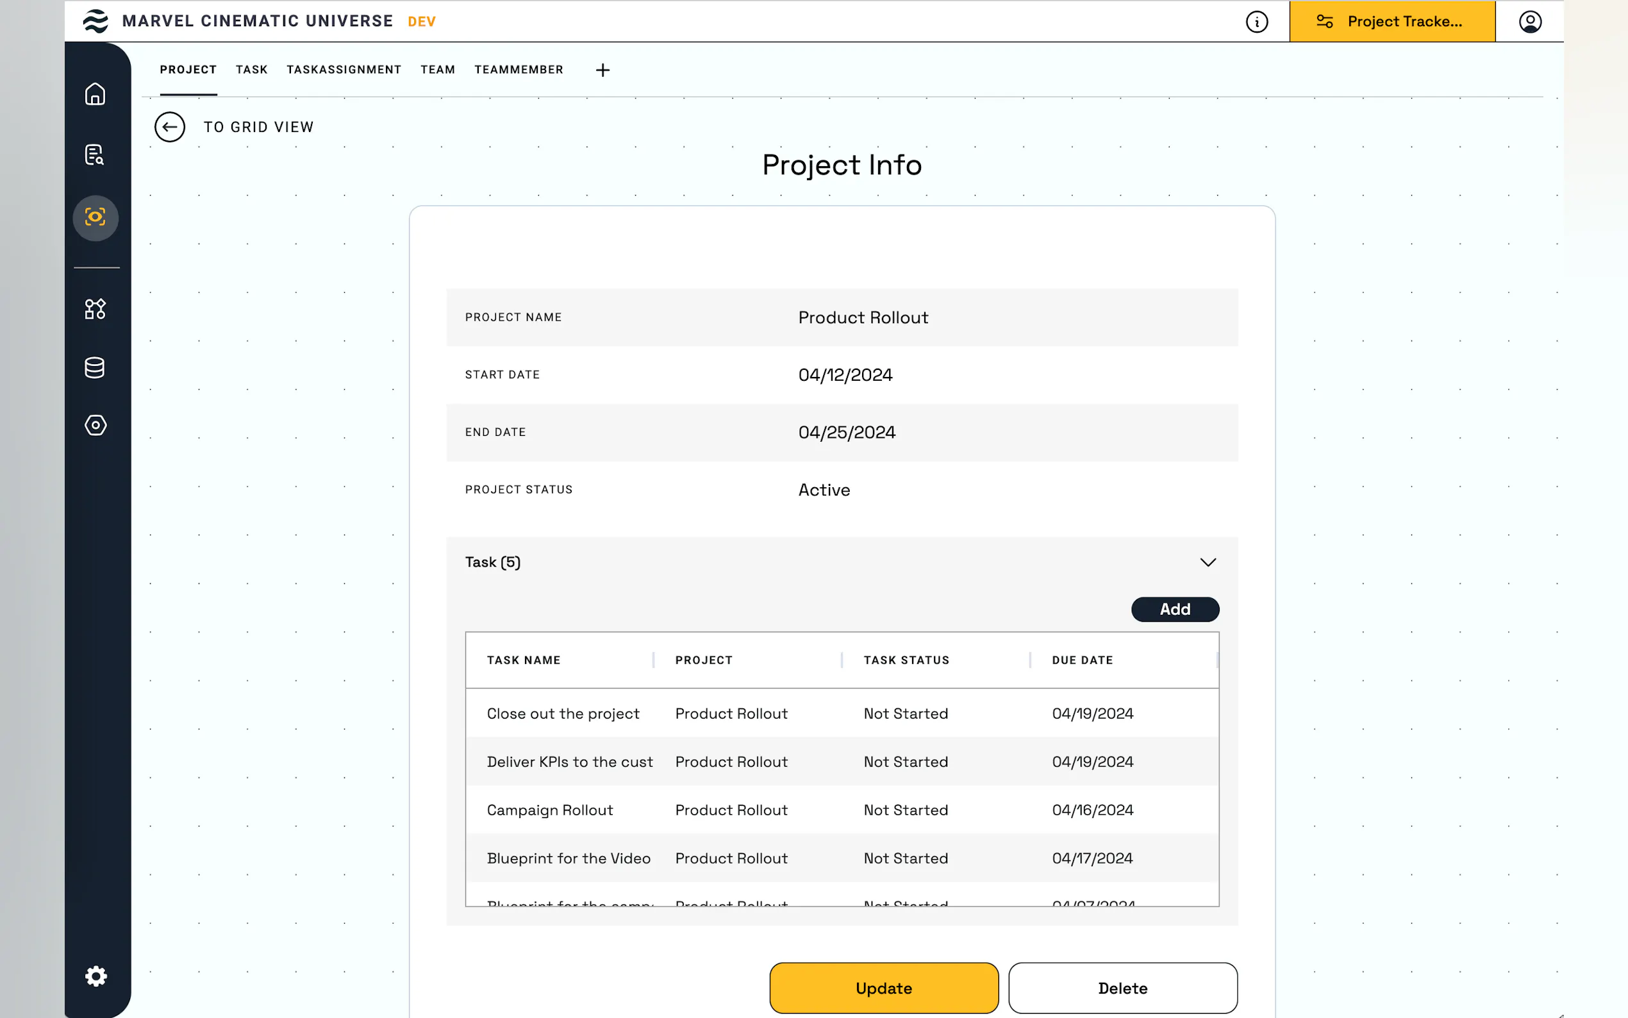The width and height of the screenshot is (1628, 1018).
Task: Select the highlighted preview eye sidebar icon
Action: tap(95, 217)
